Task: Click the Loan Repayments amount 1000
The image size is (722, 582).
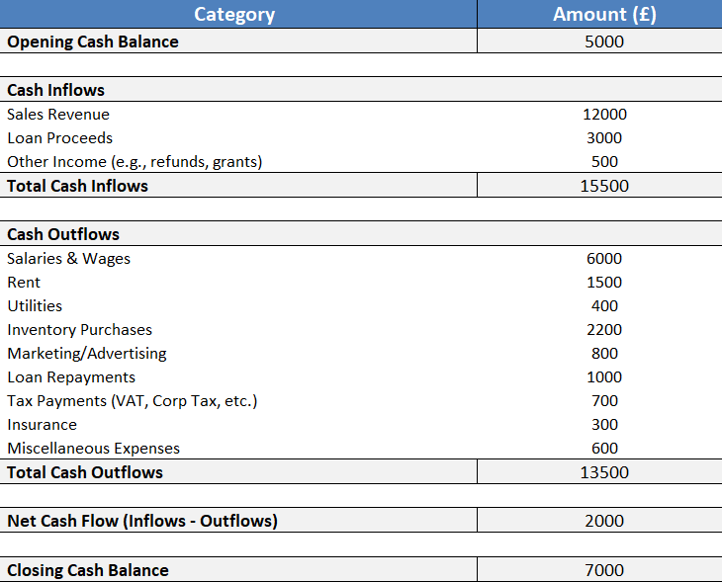Action: click(x=604, y=377)
